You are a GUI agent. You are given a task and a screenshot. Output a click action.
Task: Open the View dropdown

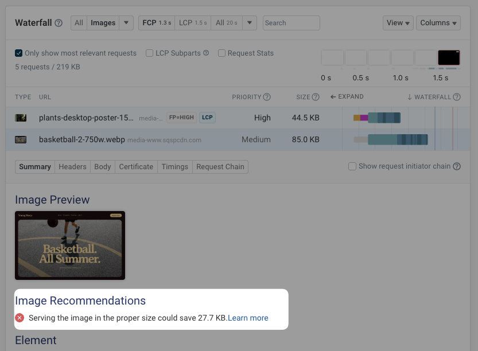tap(398, 23)
